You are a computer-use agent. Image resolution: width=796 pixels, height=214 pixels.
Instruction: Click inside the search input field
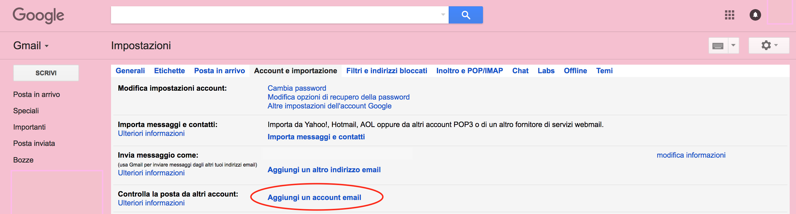275,15
